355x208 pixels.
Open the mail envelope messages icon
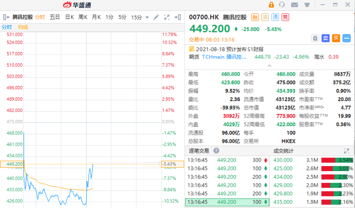pos(294,5)
